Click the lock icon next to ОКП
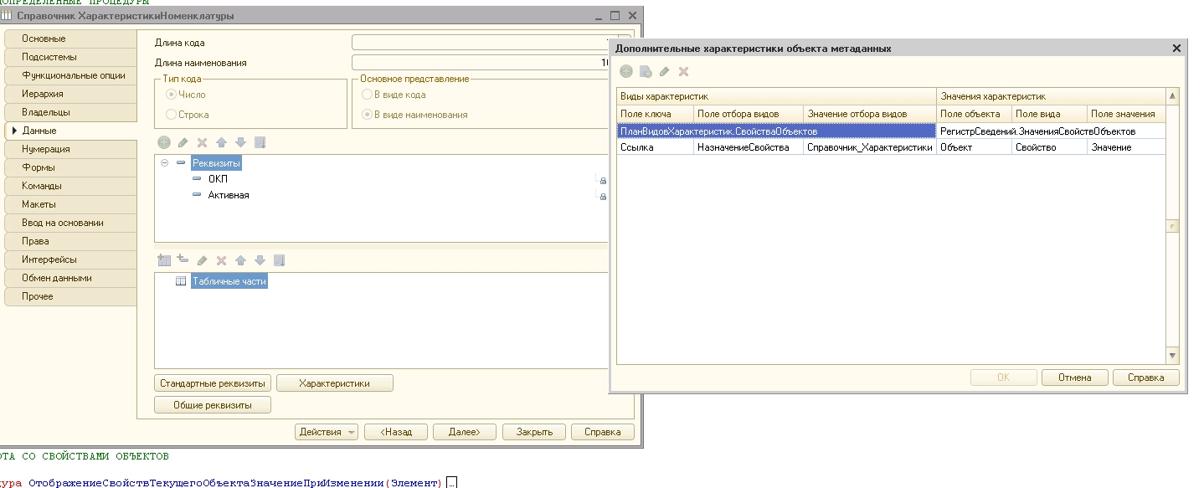Viewport: 1204px width, 488px height. click(602, 180)
